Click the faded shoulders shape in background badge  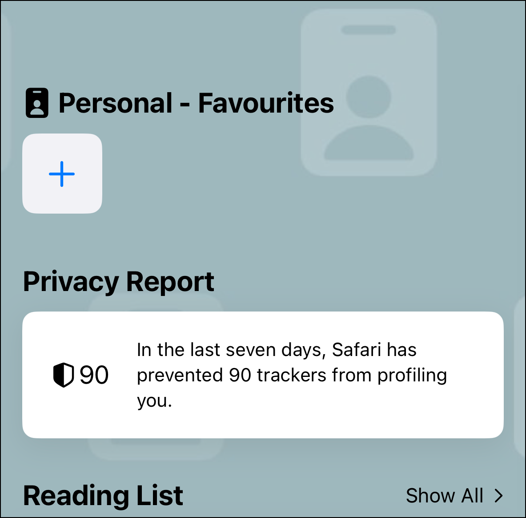tap(368, 143)
